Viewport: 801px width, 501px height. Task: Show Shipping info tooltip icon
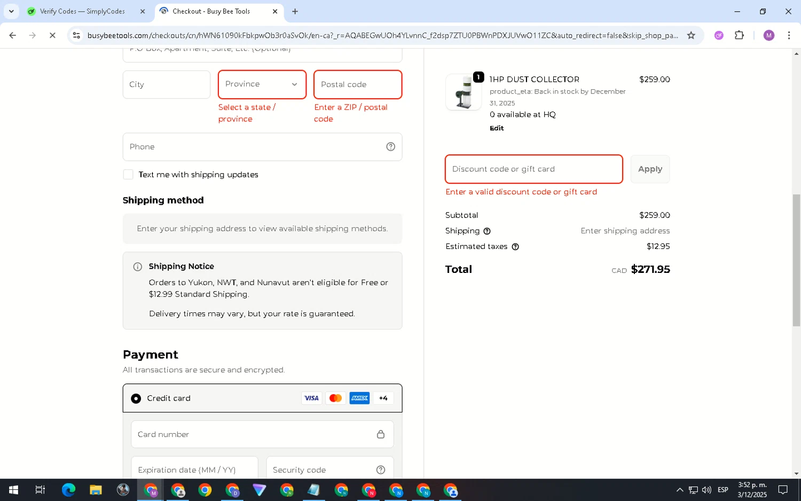tap(487, 231)
